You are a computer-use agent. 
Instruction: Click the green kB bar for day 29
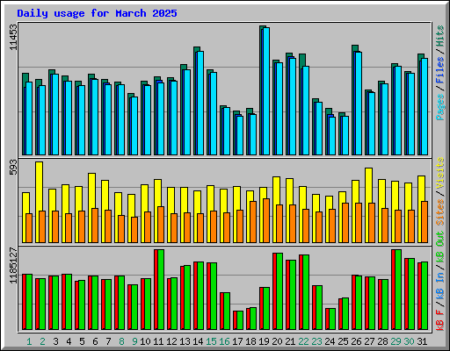pyautogui.click(x=398, y=290)
